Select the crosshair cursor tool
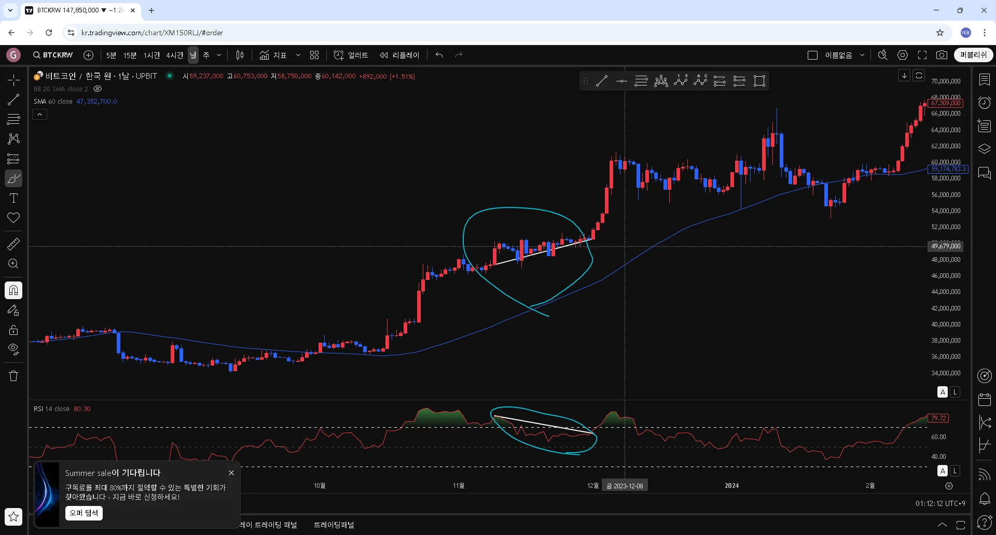 [x=13, y=80]
